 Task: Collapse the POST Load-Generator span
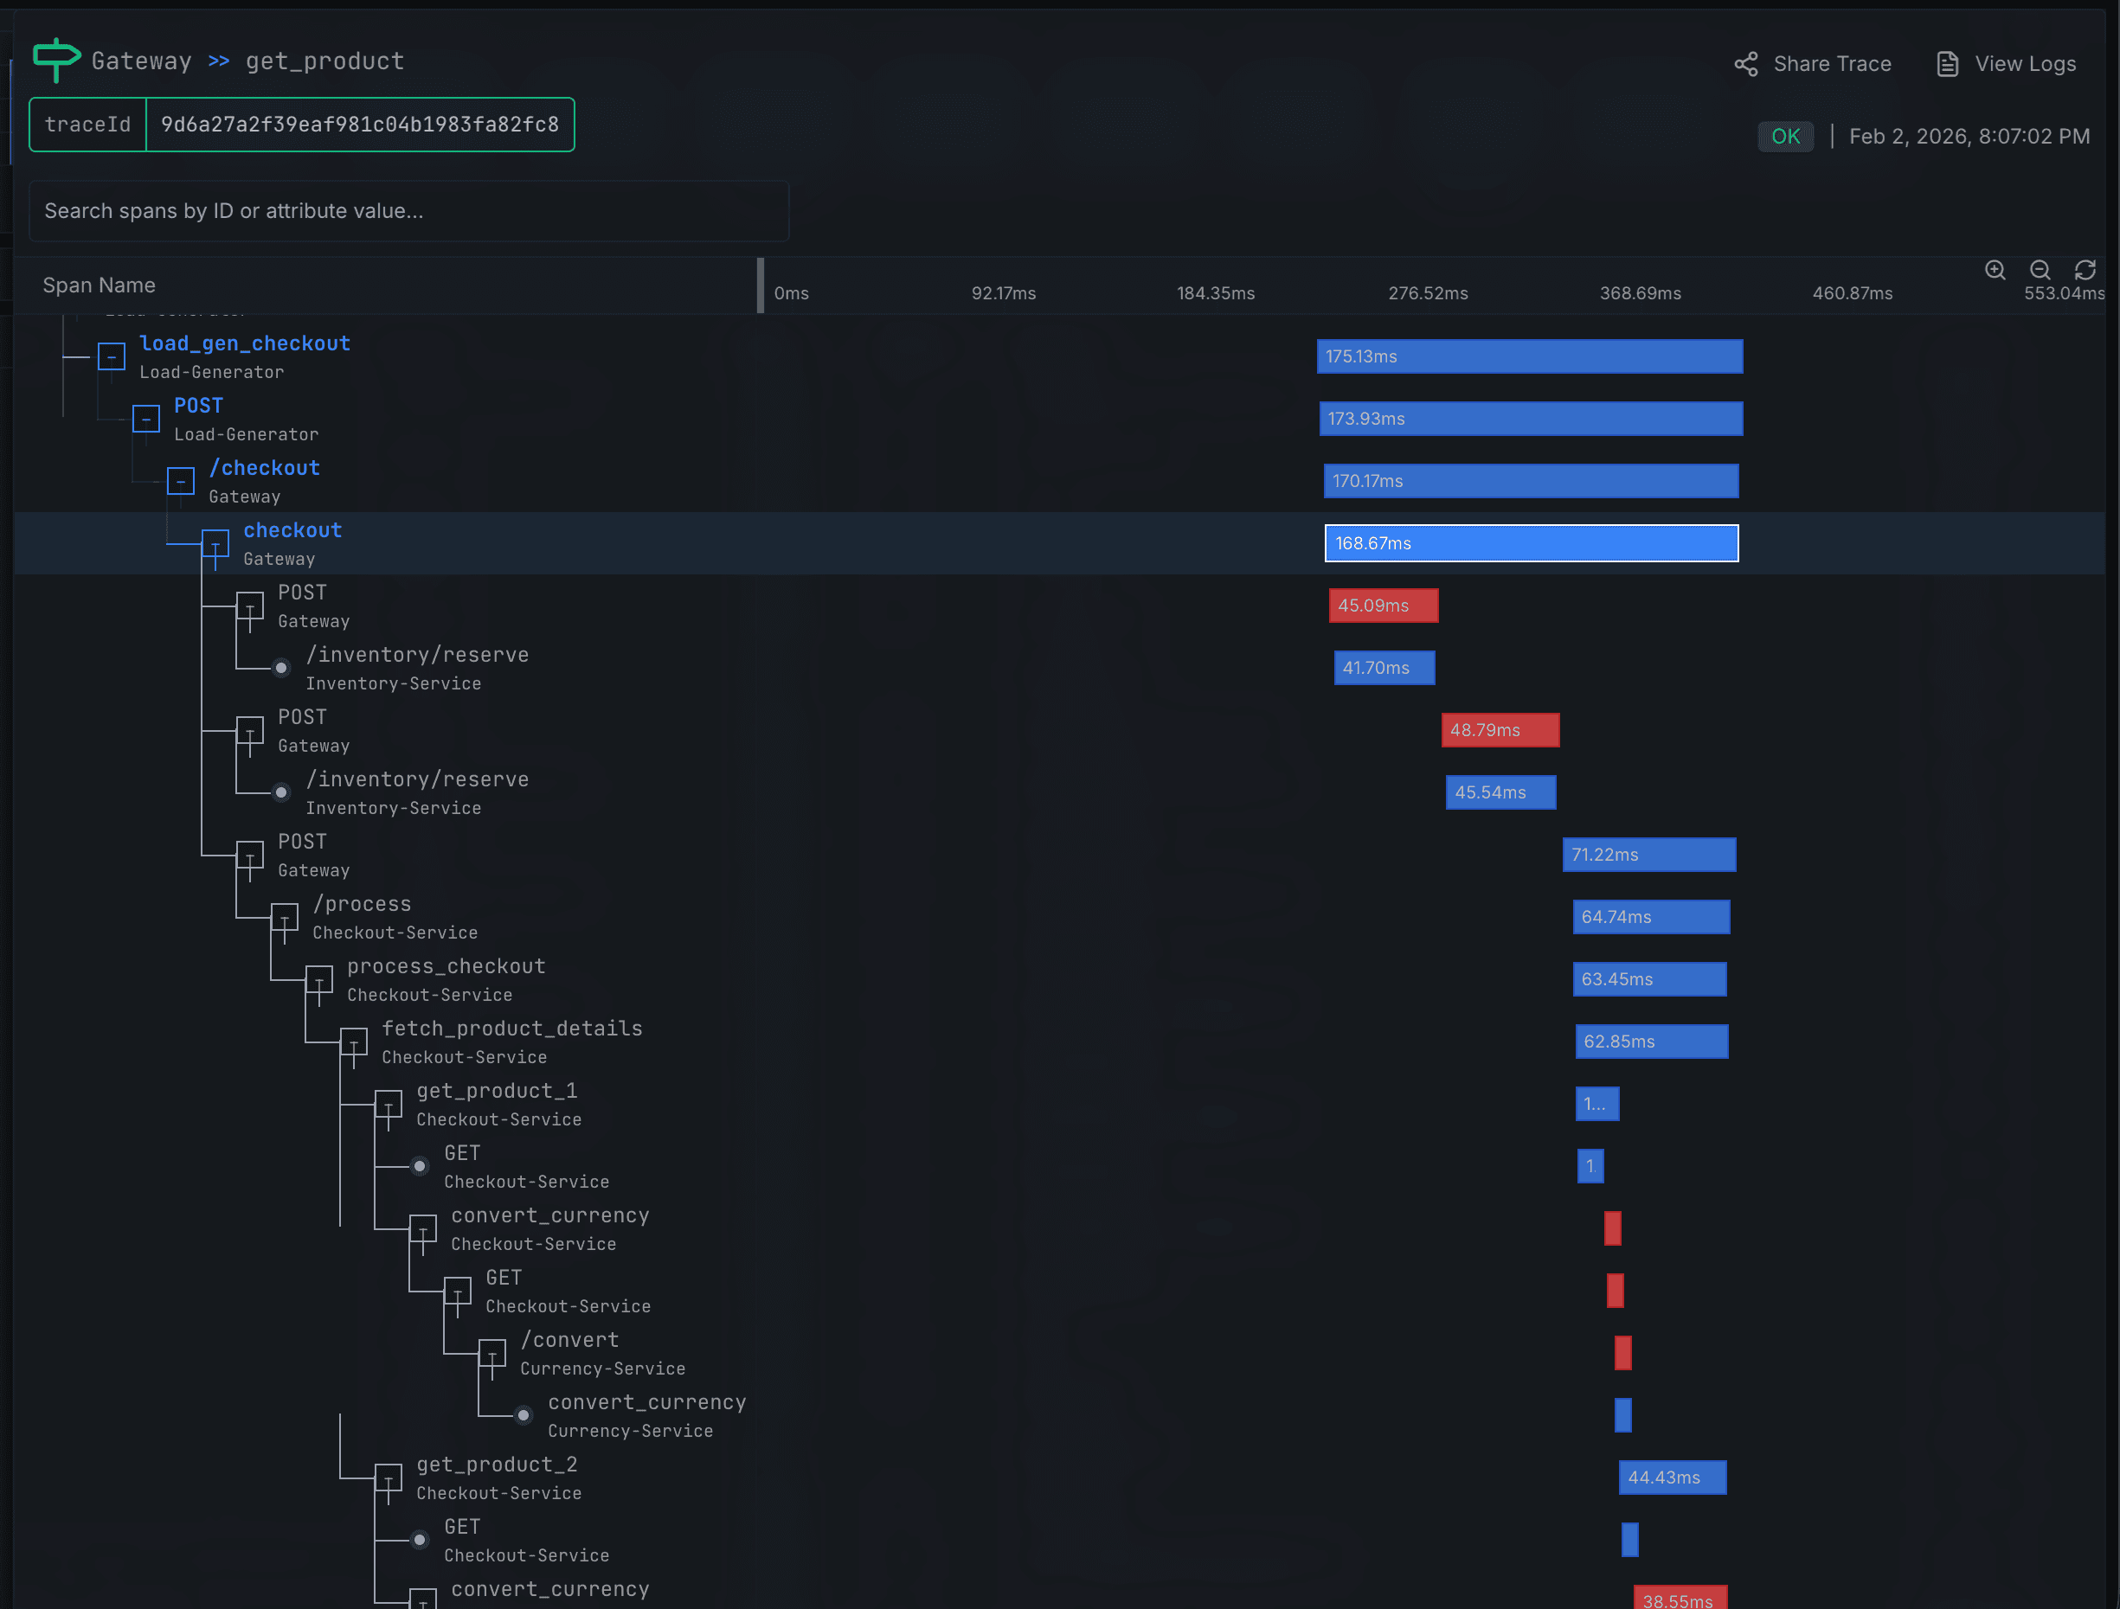click(x=145, y=418)
